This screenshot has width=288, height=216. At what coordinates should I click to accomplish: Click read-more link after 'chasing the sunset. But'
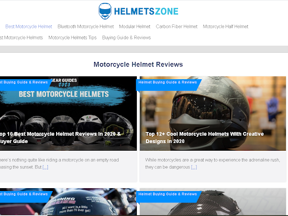(x=46, y=167)
